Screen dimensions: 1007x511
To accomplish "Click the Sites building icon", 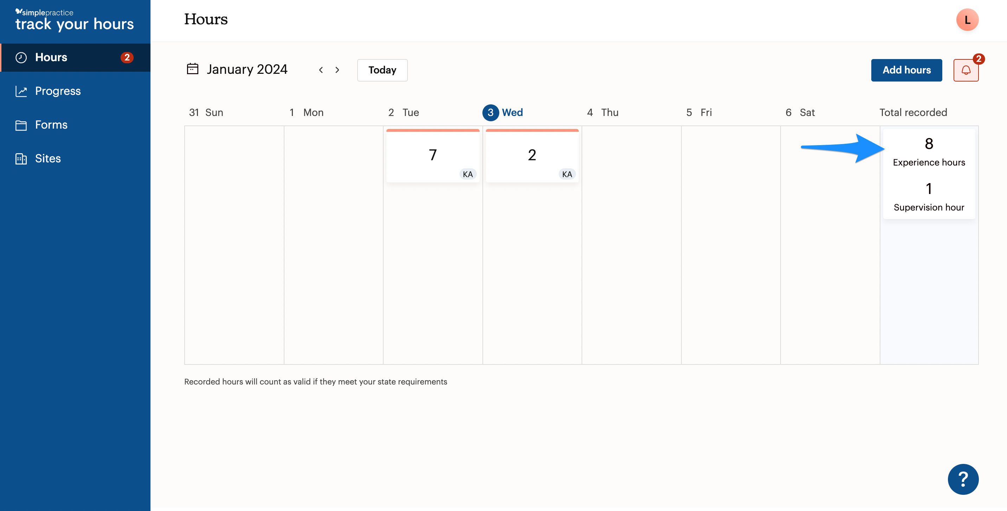I will pos(21,159).
